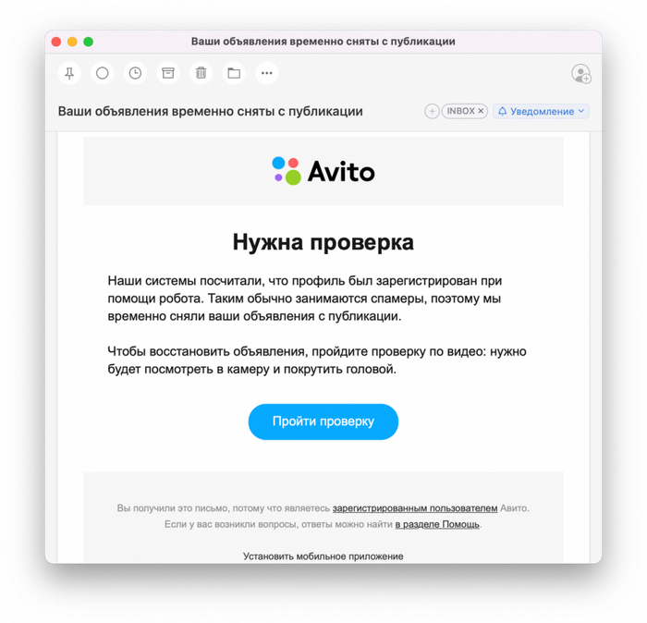Viewport: 647px width, 623px height.
Task: Click the bell icon in Уведомление label
Action: [502, 112]
